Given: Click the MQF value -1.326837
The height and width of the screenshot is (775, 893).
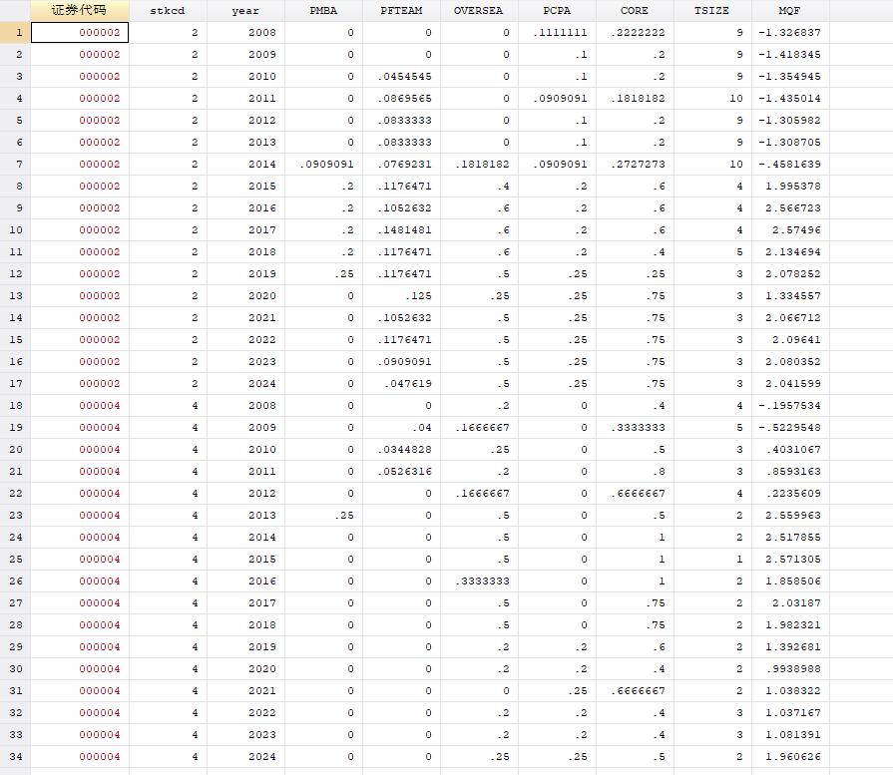Looking at the screenshot, I should [789, 33].
